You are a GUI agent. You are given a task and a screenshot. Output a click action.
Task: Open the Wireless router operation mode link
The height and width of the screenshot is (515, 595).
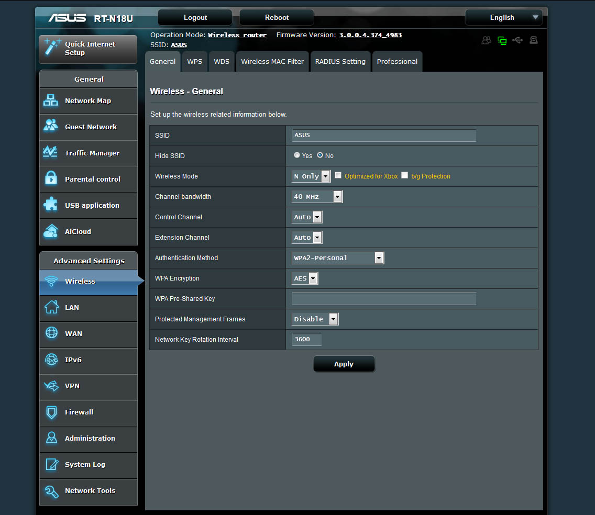pos(237,35)
